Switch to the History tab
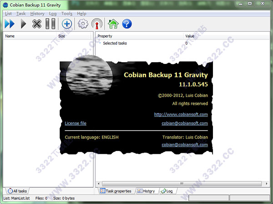Image resolution: width=273 pixels, height=204 pixels. 146,191
